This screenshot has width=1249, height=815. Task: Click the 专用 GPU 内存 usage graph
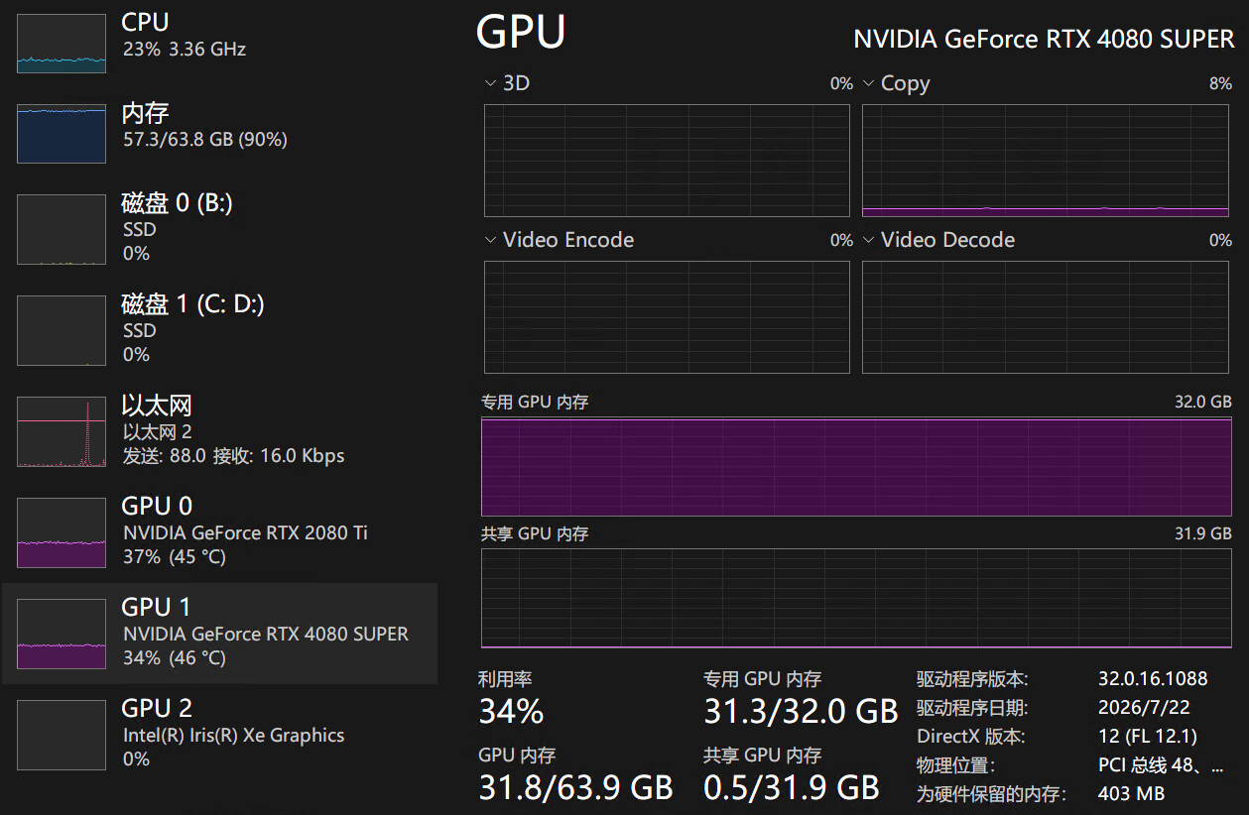(x=857, y=467)
